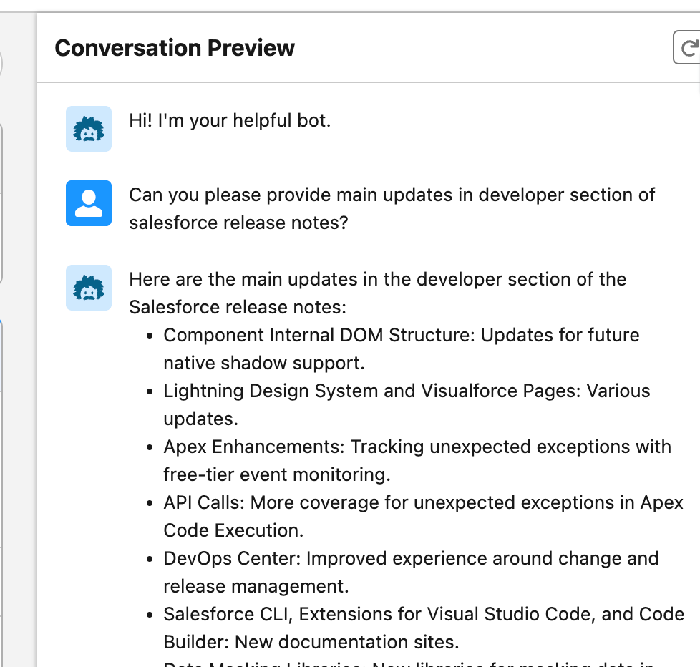The height and width of the screenshot is (667, 700).
Task: Click the user question about developer section
Action: coord(392,208)
